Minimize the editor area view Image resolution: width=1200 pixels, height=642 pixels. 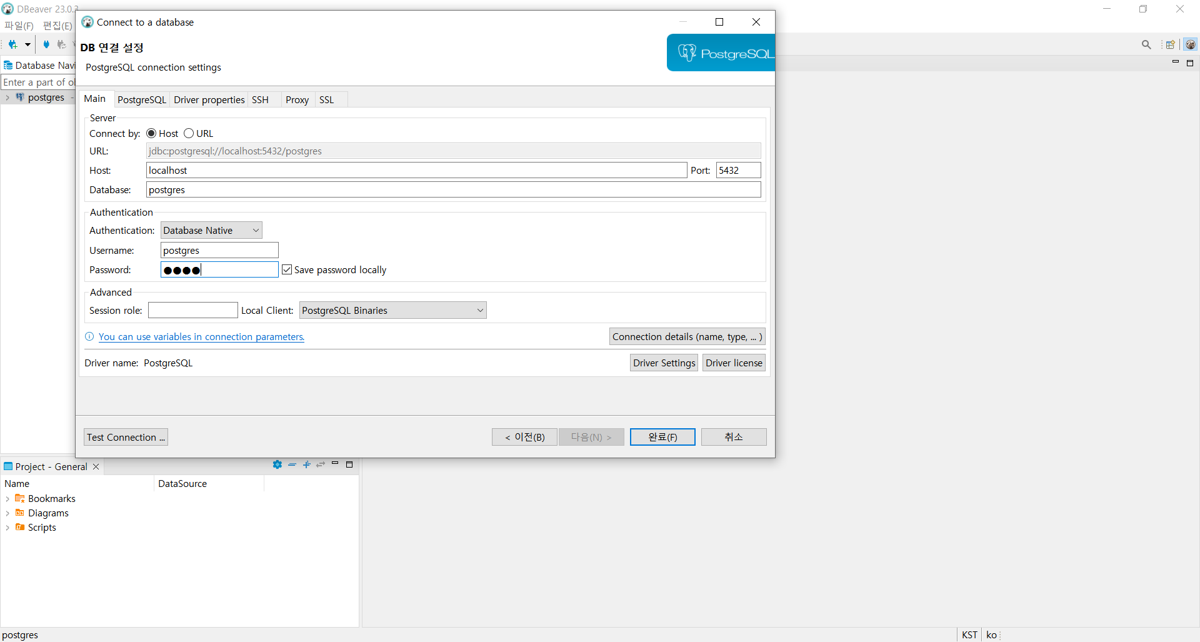click(x=1175, y=62)
